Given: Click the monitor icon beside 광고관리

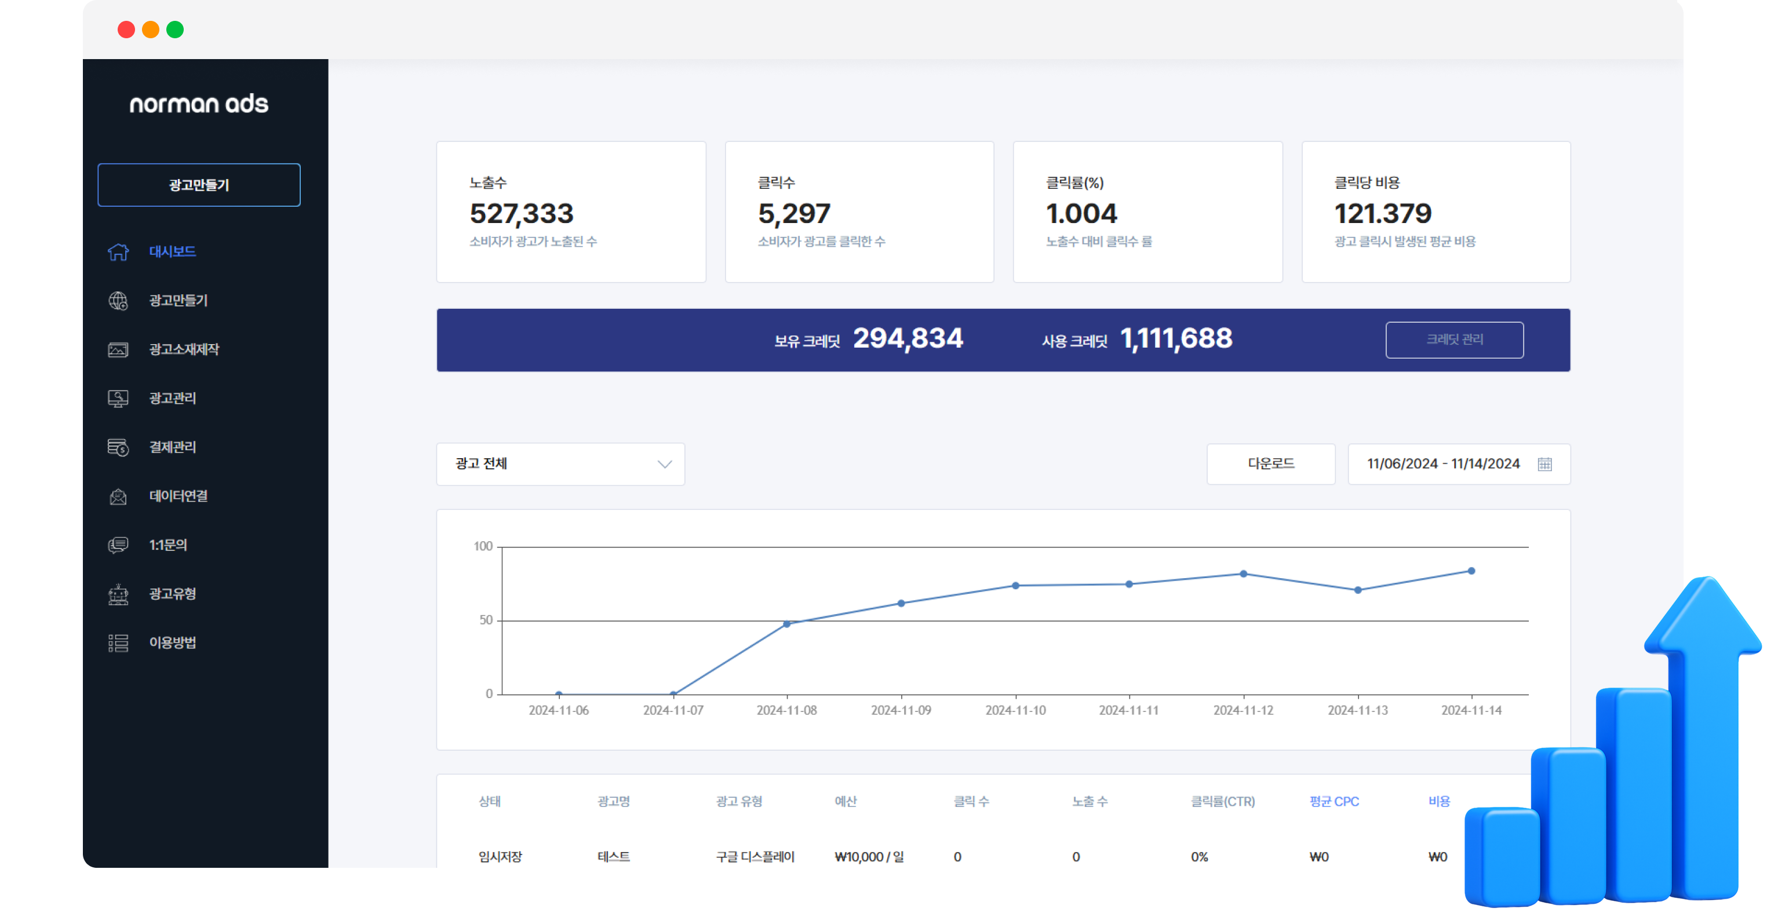Looking at the screenshot, I should (118, 399).
